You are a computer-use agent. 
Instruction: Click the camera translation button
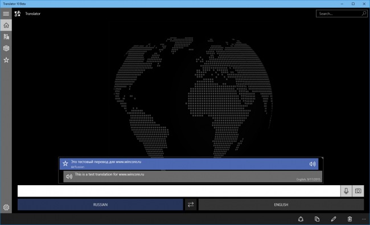(358, 191)
